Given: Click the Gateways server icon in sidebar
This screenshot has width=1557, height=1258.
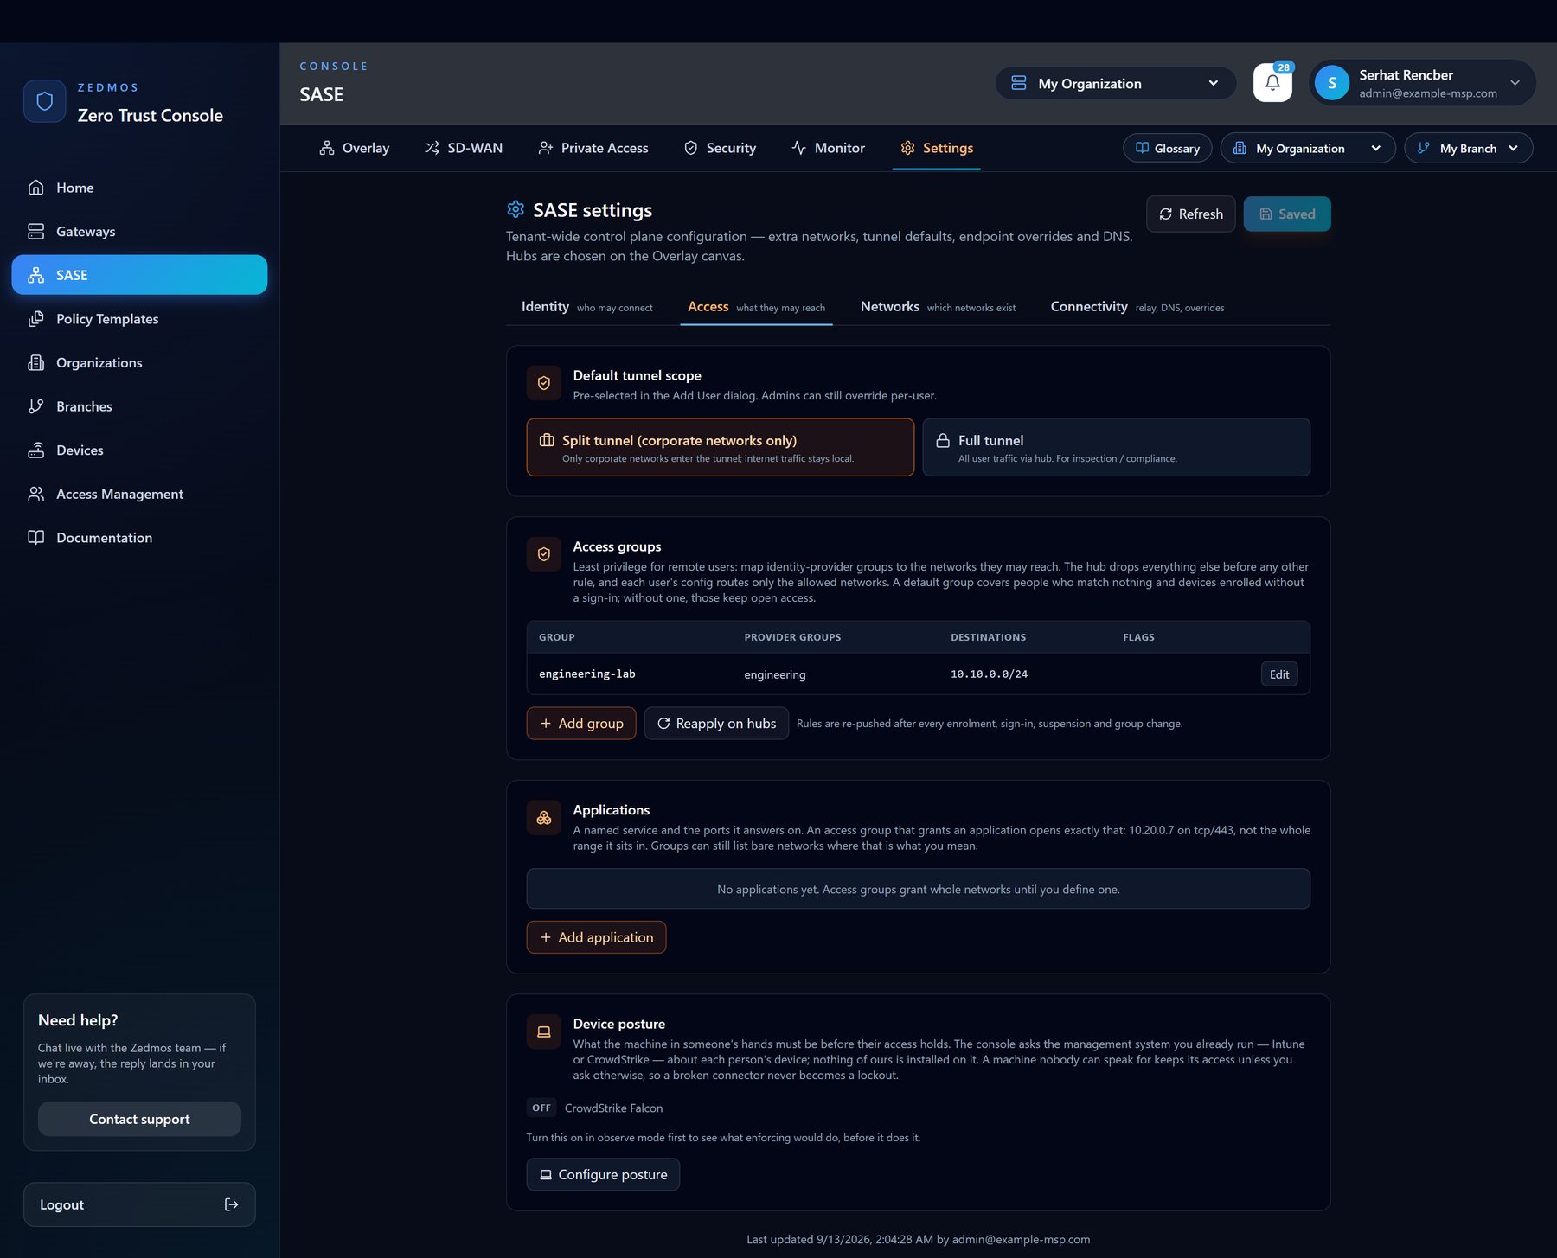Looking at the screenshot, I should coord(35,231).
